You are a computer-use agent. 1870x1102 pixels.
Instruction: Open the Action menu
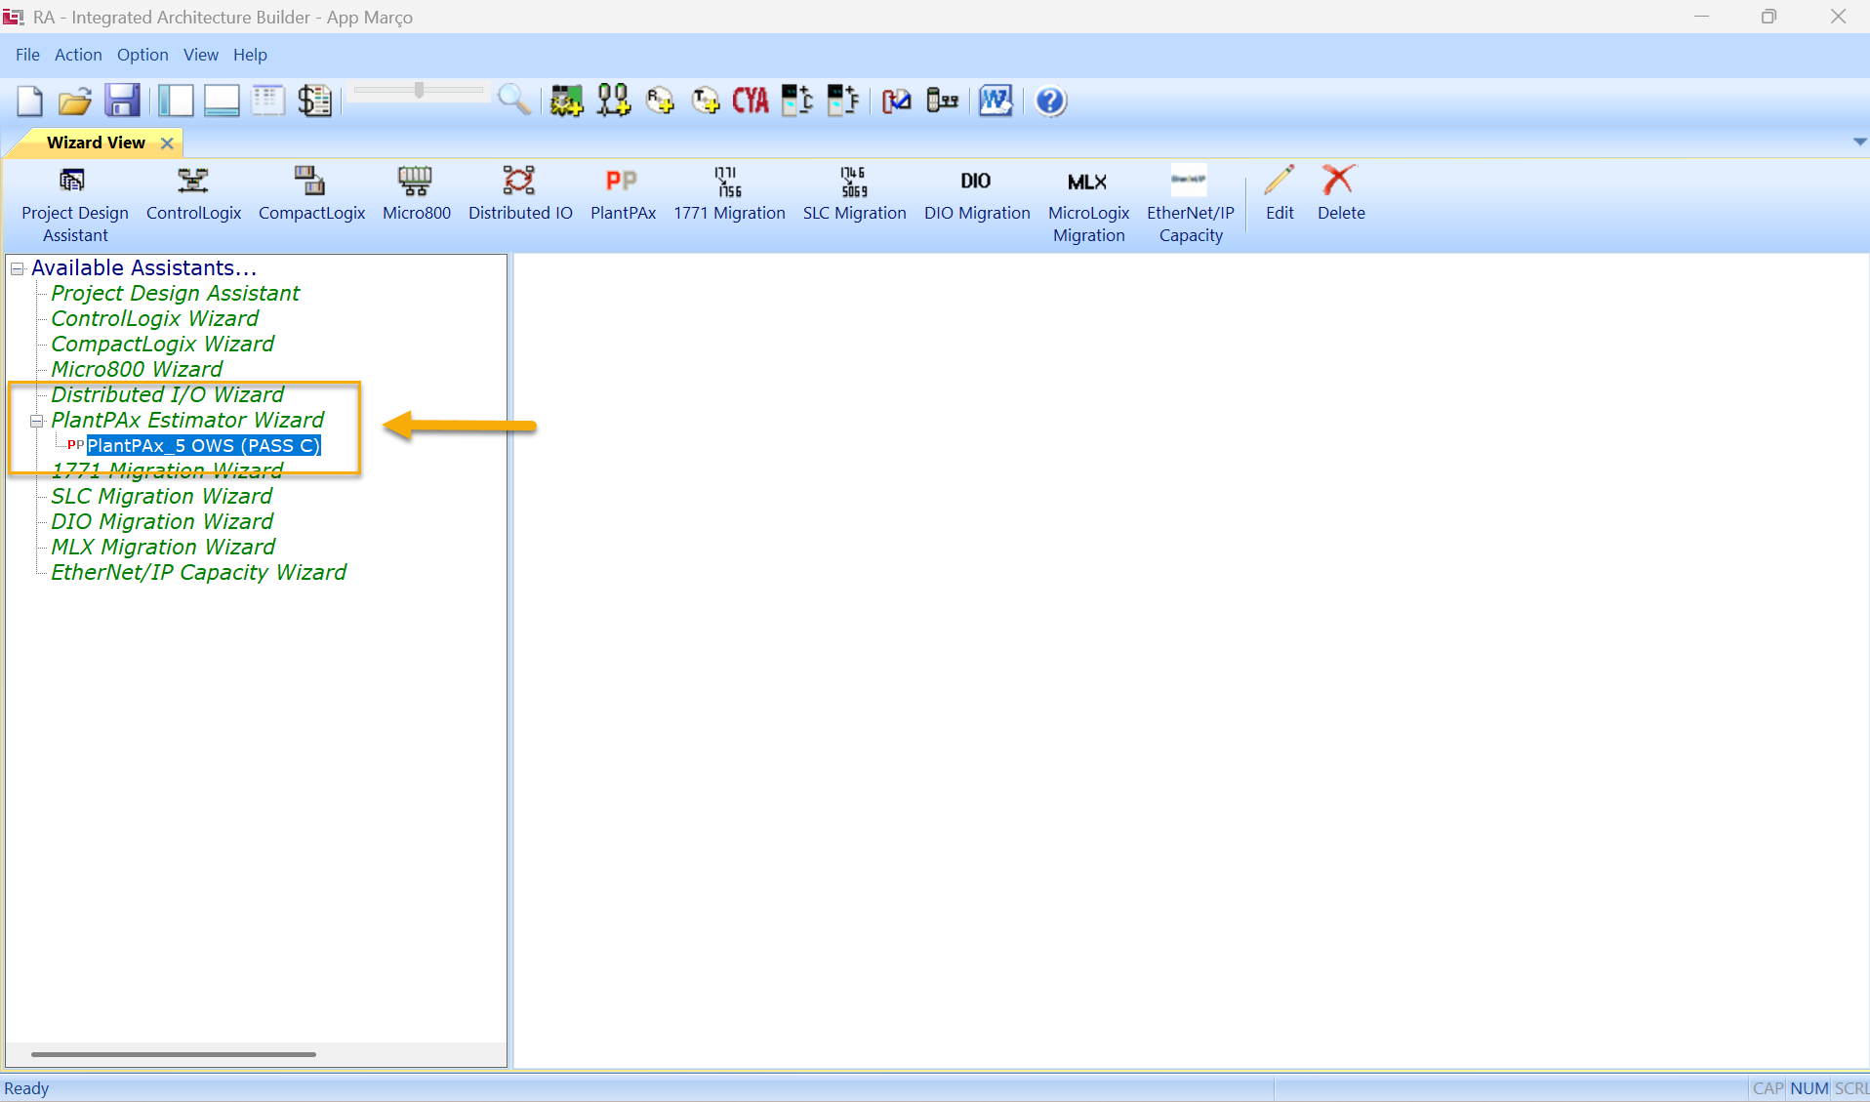(x=78, y=55)
